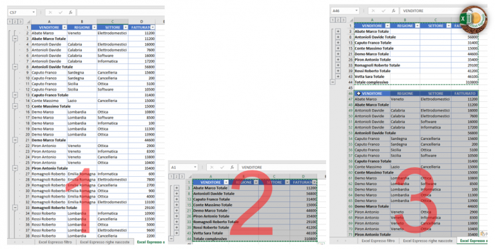The height and width of the screenshot is (249, 495).
Task: Collapse the Demo Marco Totale group at row 21
Action: [x=15, y=140]
